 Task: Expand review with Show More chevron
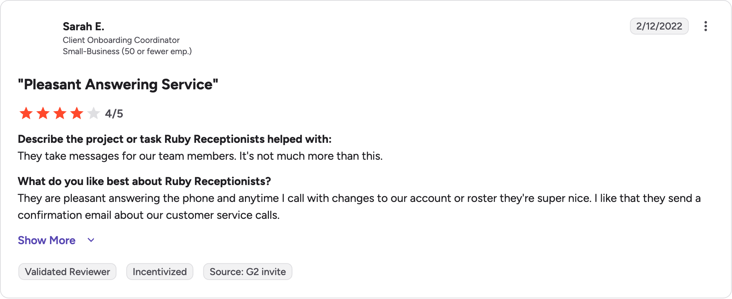(x=91, y=240)
